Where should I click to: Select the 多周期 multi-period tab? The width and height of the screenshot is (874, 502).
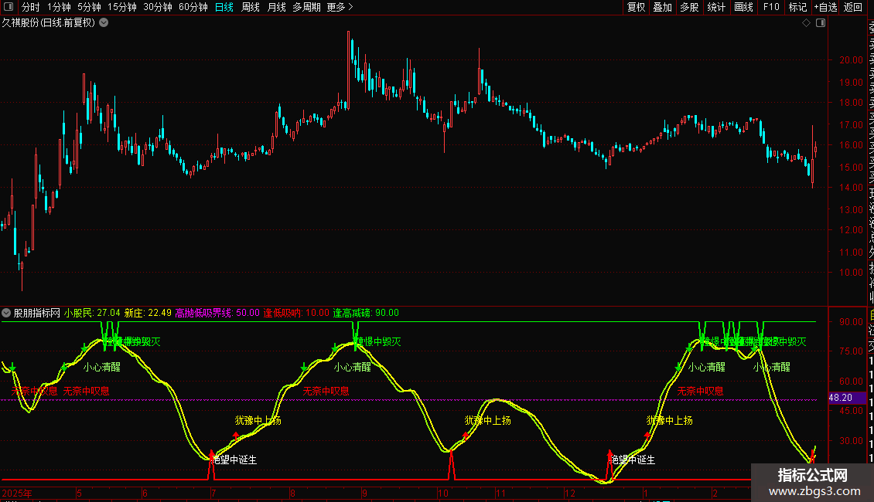pyautogui.click(x=306, y=7)
